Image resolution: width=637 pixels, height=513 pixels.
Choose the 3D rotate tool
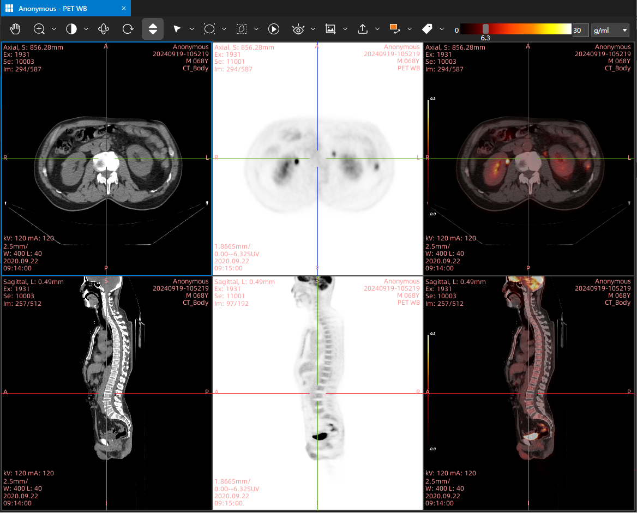[x=104, y=29]
